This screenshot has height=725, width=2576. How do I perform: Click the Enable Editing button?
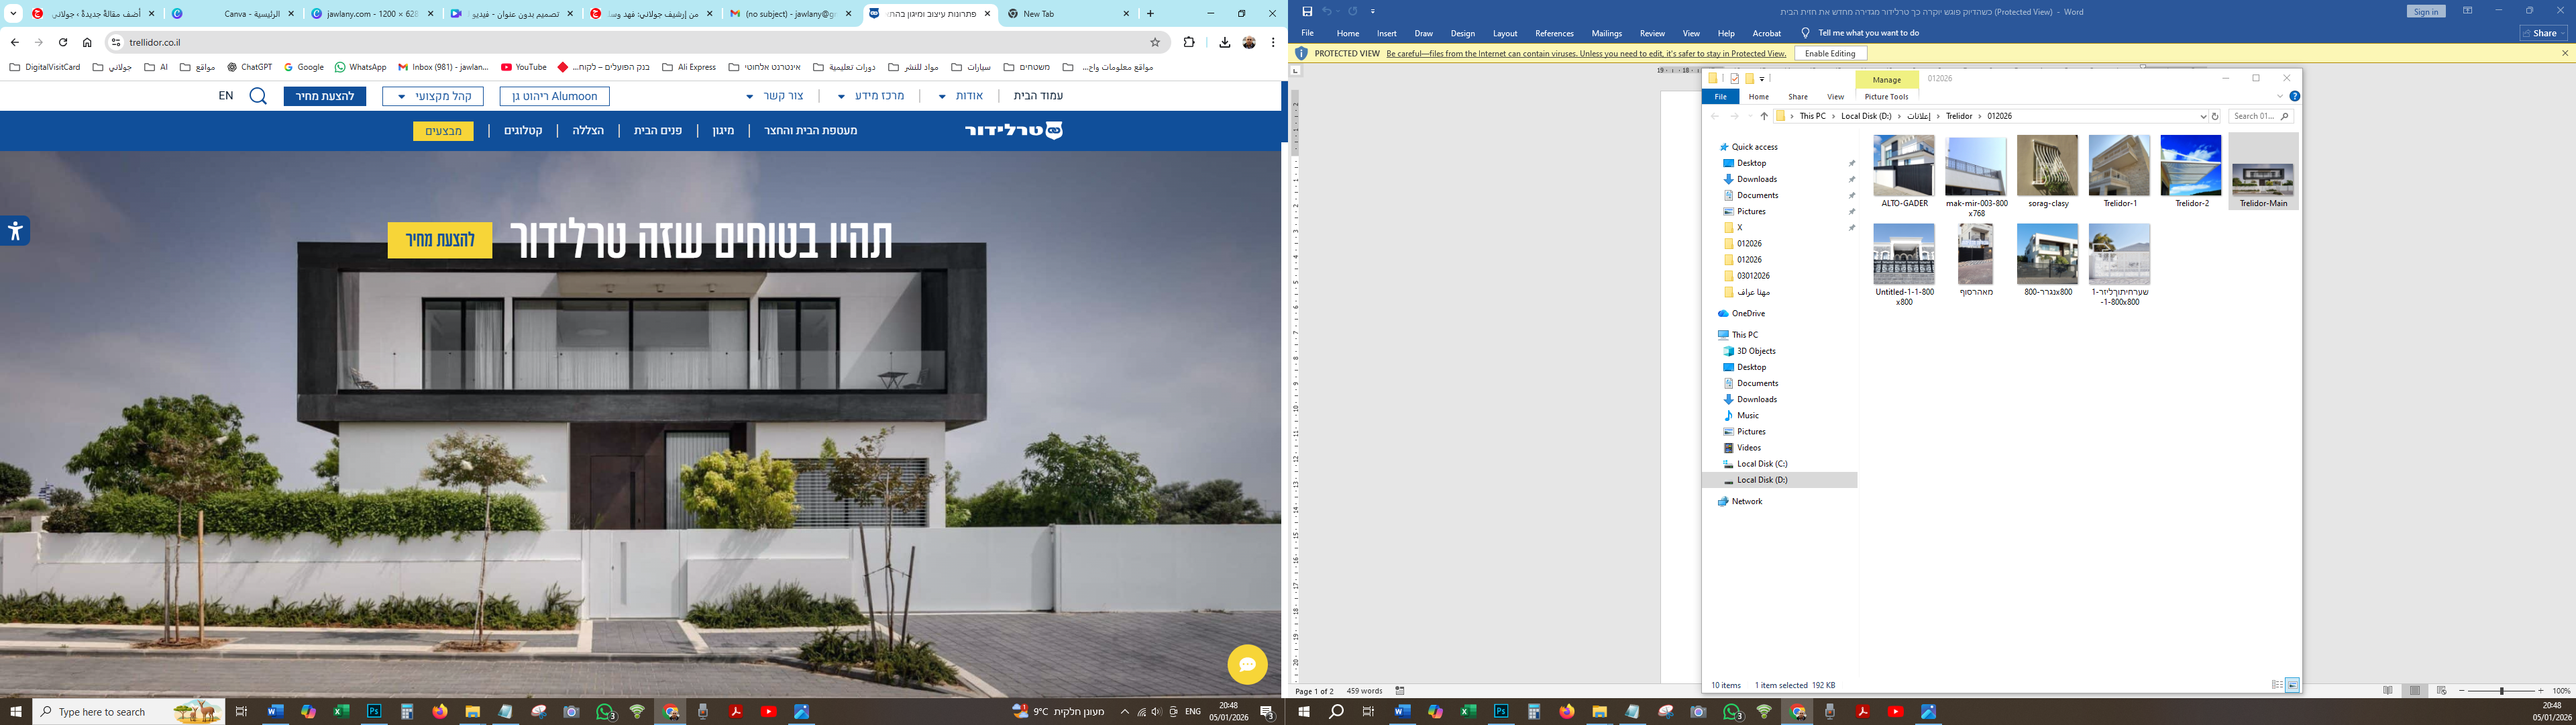point(1830,53)
